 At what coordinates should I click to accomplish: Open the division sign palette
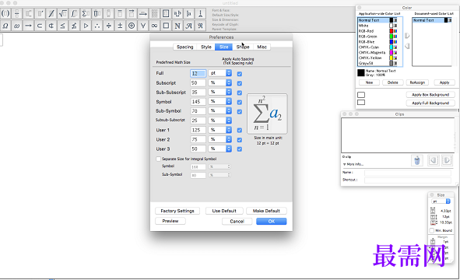[x=108, y=26]
